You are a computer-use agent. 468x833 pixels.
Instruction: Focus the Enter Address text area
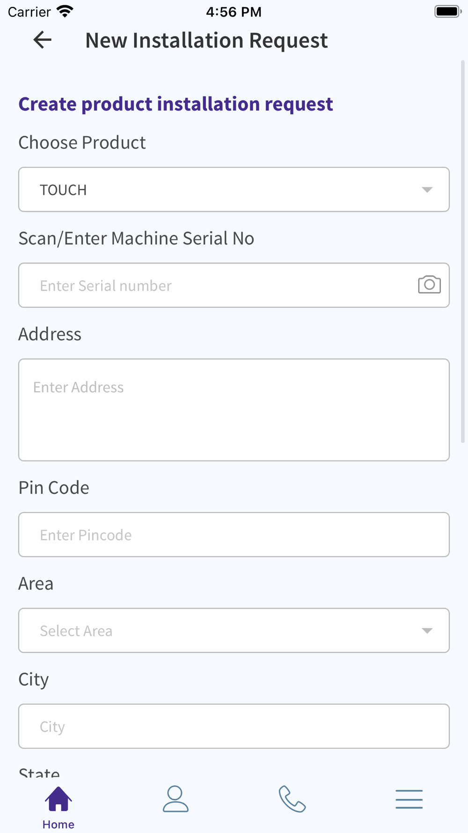(234, 410)
